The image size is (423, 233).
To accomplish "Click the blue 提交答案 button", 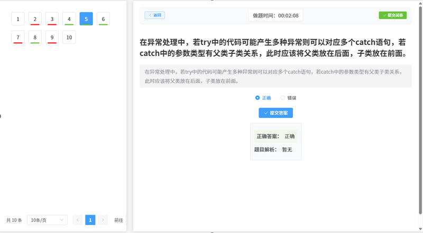I will (275, 113).
